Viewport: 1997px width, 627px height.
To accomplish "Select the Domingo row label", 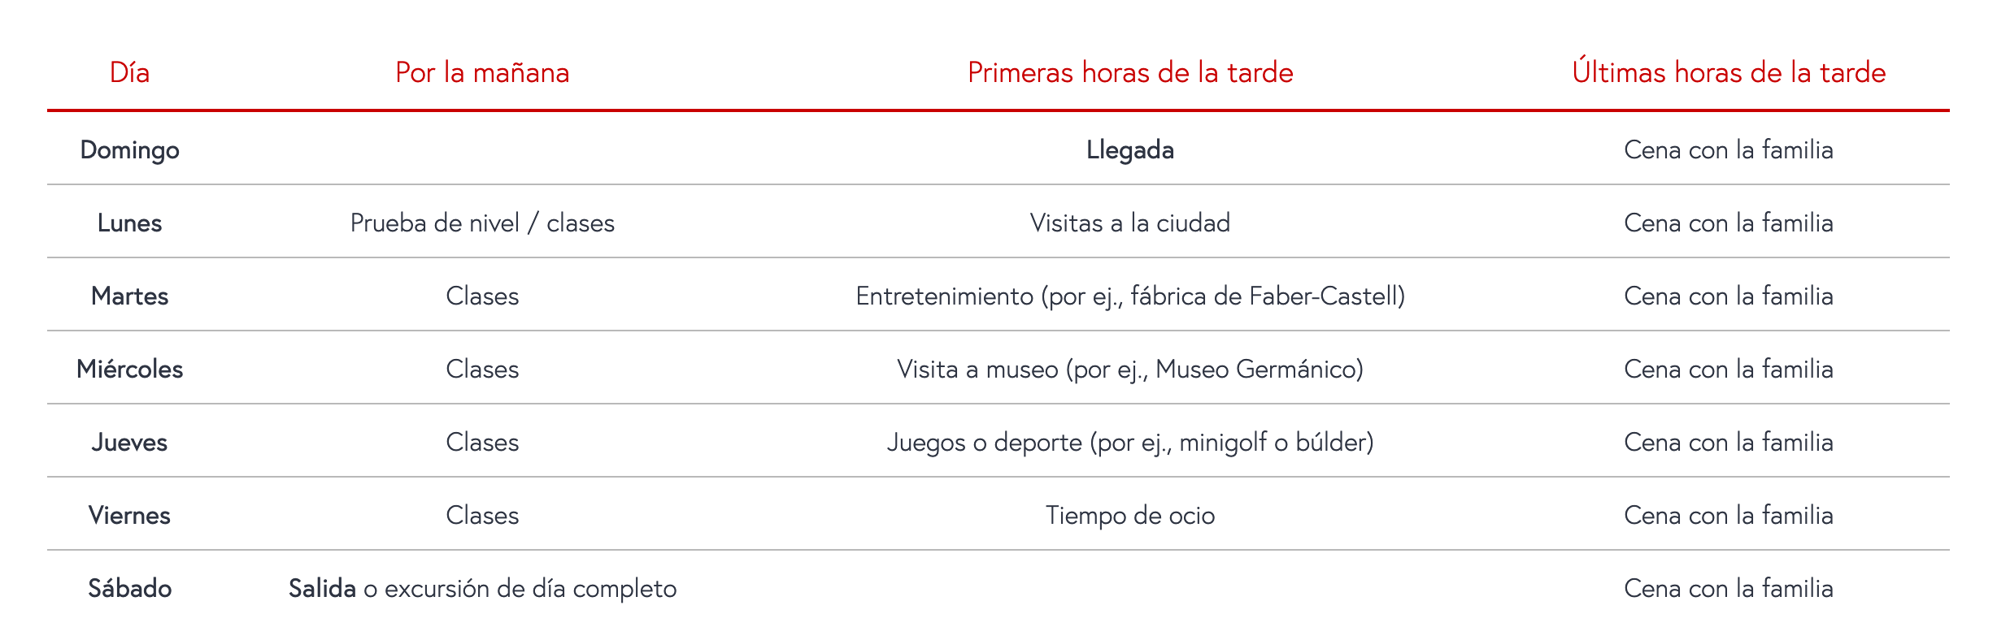I will click(129, 150).
